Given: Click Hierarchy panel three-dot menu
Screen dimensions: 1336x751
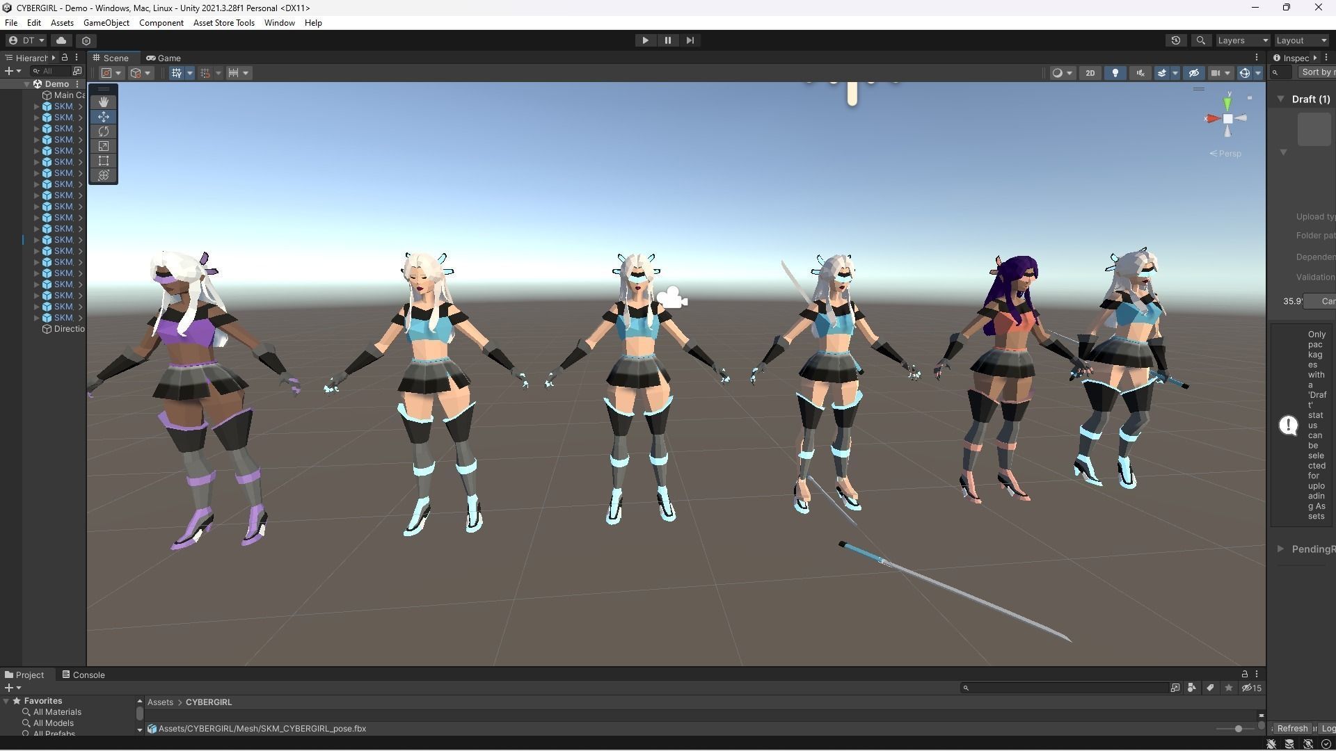Looking at the screenshot, I should 77,58.
